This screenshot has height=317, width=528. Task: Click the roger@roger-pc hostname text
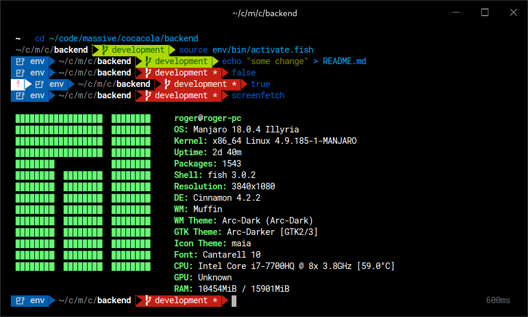point(208,118)
